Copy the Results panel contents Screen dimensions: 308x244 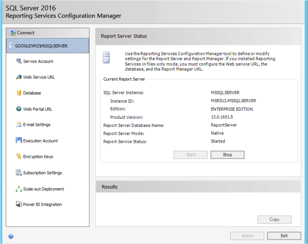pyautogui.click(x=274, y=219)
